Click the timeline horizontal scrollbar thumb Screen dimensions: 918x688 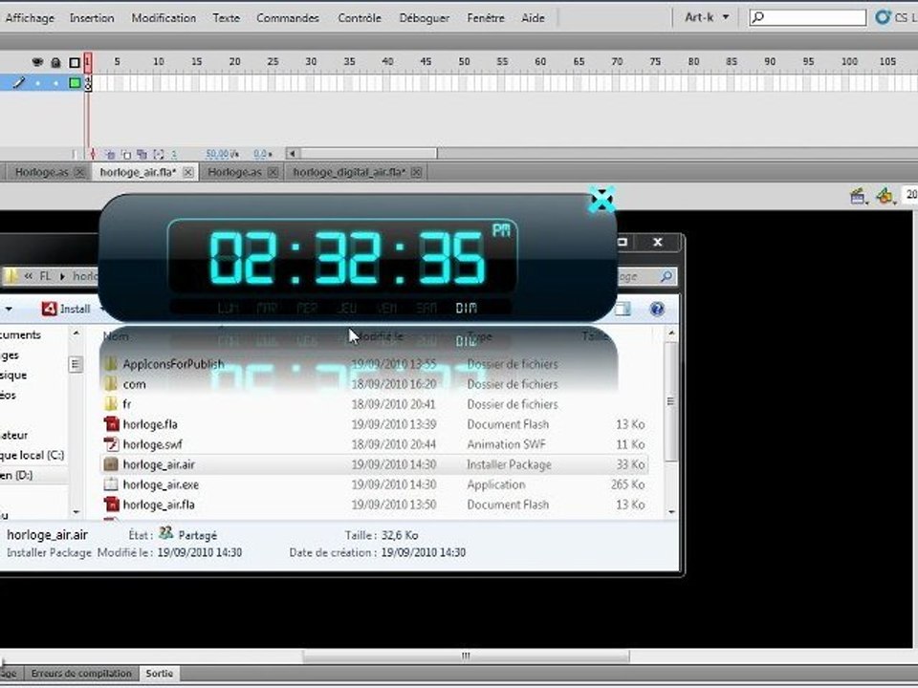point(369,154)
